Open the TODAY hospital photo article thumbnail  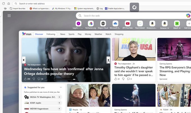pyautogui.click(x=174, y=95)
